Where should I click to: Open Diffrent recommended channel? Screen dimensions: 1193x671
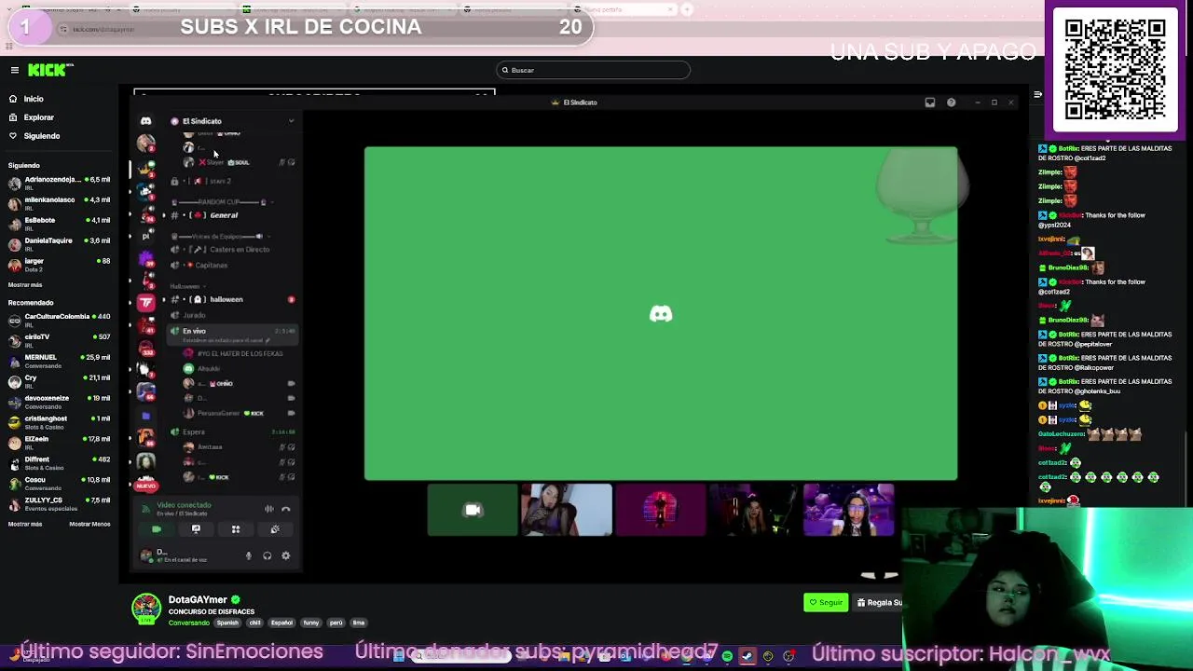[x=59, y=463]
